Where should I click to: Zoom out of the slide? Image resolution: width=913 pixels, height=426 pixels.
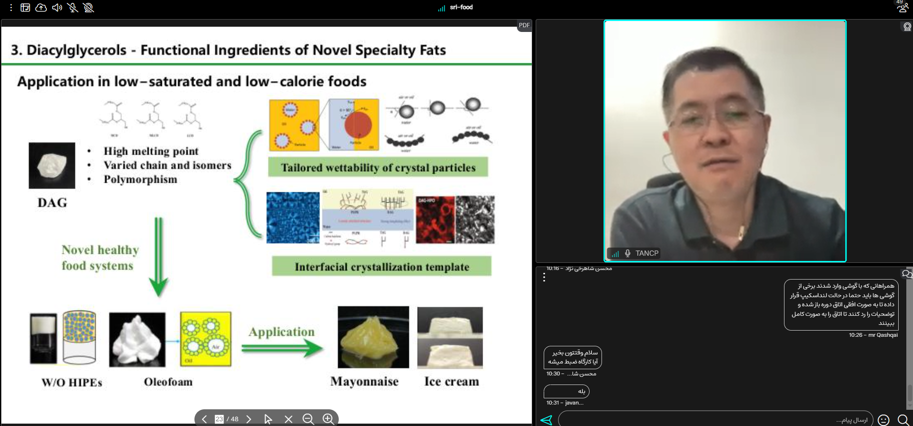[308, 419]
